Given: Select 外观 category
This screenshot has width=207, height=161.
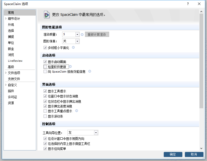Looking at the screenshot, I should tap(11, 25).
